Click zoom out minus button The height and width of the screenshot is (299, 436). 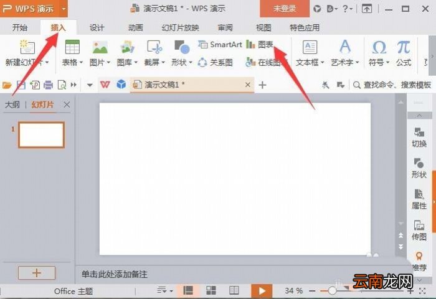coord(312,291)
